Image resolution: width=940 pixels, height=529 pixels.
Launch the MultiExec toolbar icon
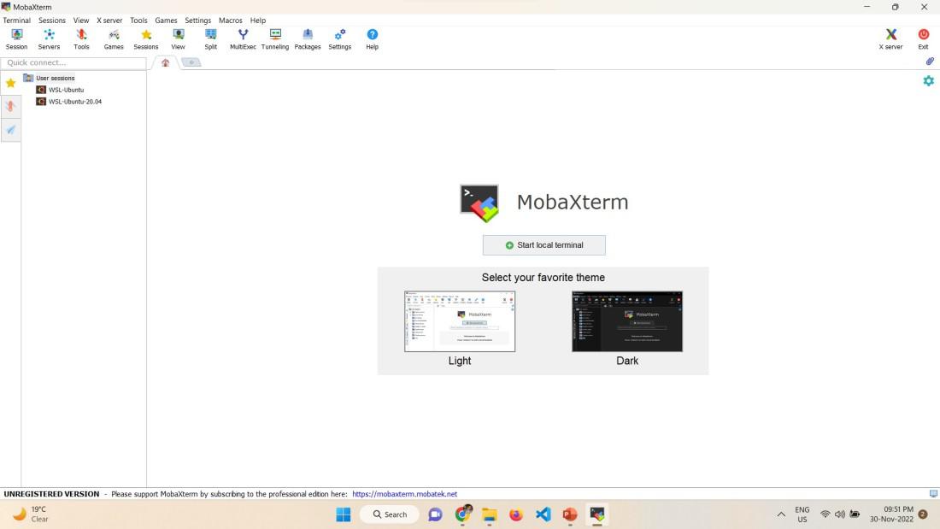click(243, 39)
